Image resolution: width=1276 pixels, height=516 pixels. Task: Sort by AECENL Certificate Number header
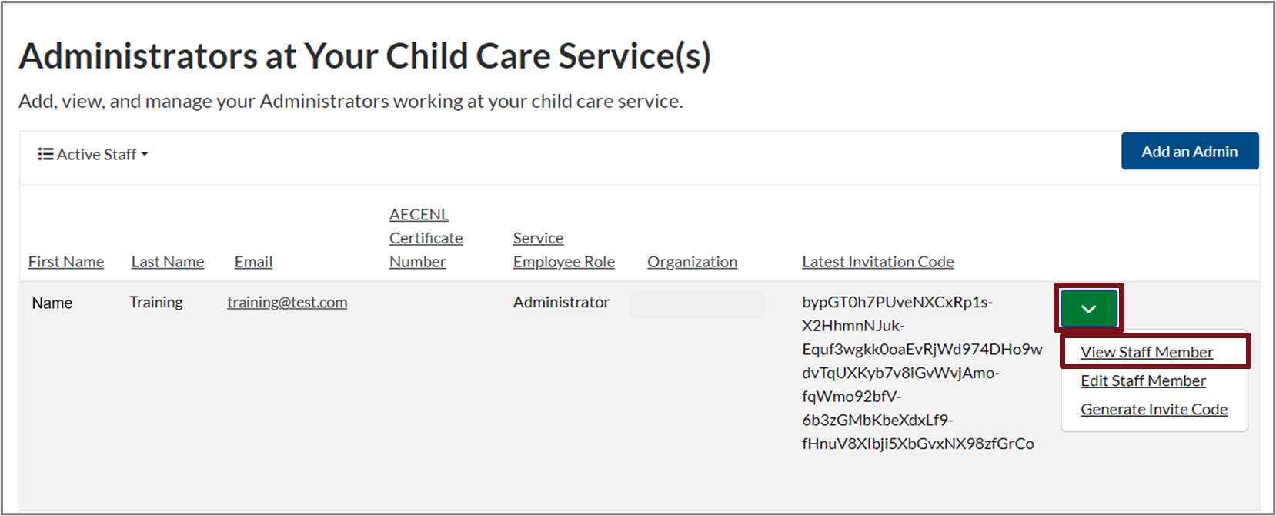click(x=426, y=238)
